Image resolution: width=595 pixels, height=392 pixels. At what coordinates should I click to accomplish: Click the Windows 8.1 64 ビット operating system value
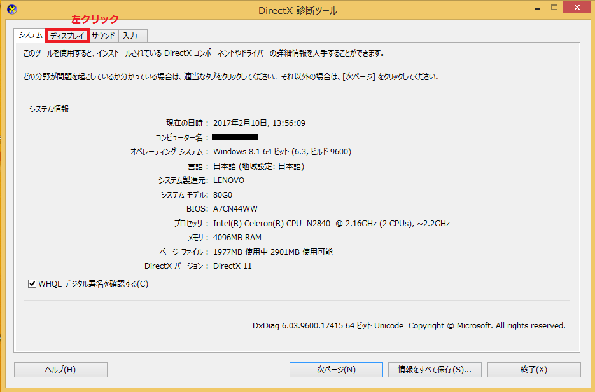tap(282, 152)
